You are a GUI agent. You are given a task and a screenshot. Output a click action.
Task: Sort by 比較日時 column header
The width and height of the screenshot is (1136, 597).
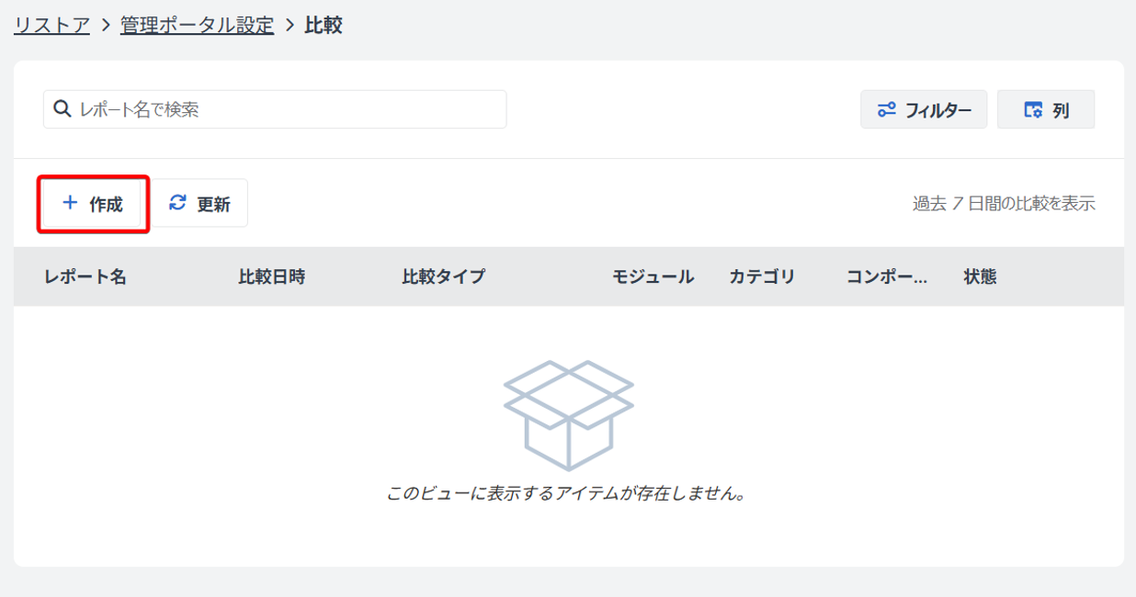tap(271, 276)
